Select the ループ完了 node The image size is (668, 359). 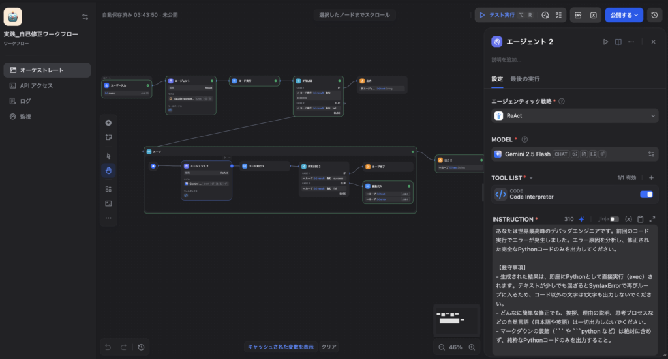[387, 167]
